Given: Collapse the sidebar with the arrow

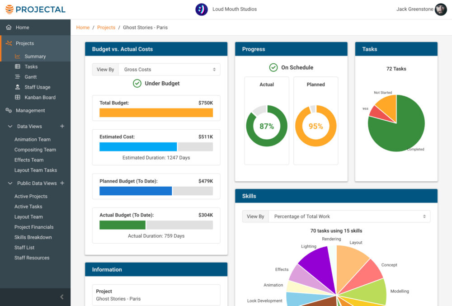Looking at the screenshot, I should (x=61, y=297).
